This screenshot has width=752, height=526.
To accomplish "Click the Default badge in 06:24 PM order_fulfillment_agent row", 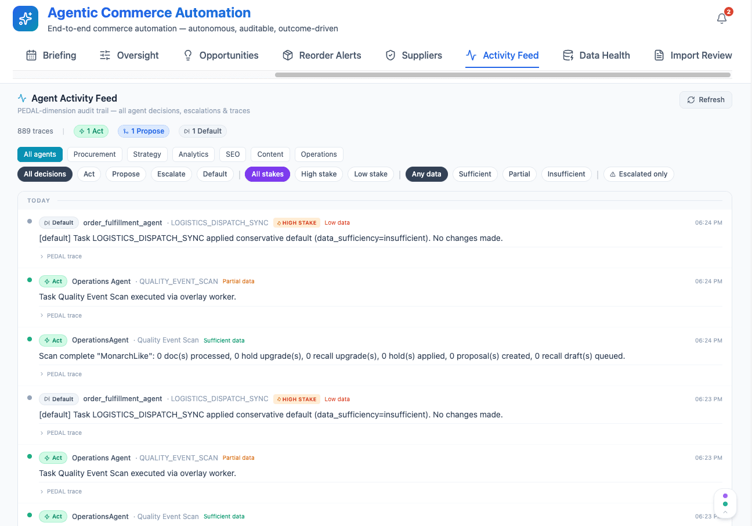I will click(x=59, y=222).
